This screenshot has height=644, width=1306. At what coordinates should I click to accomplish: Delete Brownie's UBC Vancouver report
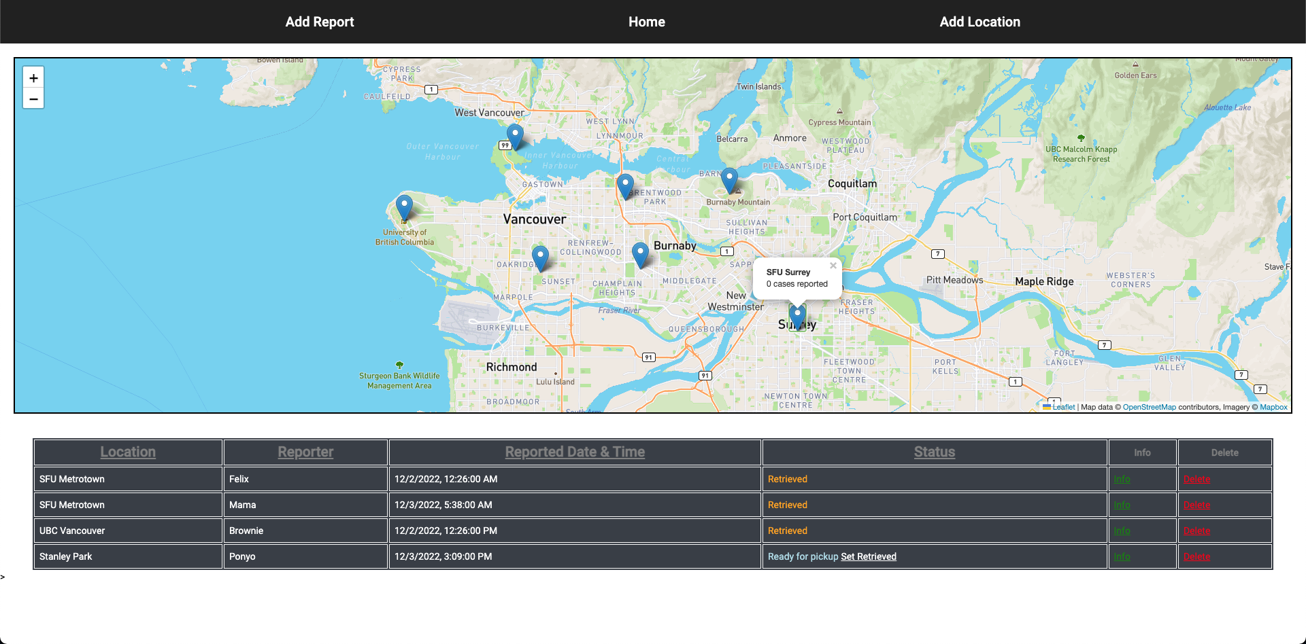(x=1196, y=531)
